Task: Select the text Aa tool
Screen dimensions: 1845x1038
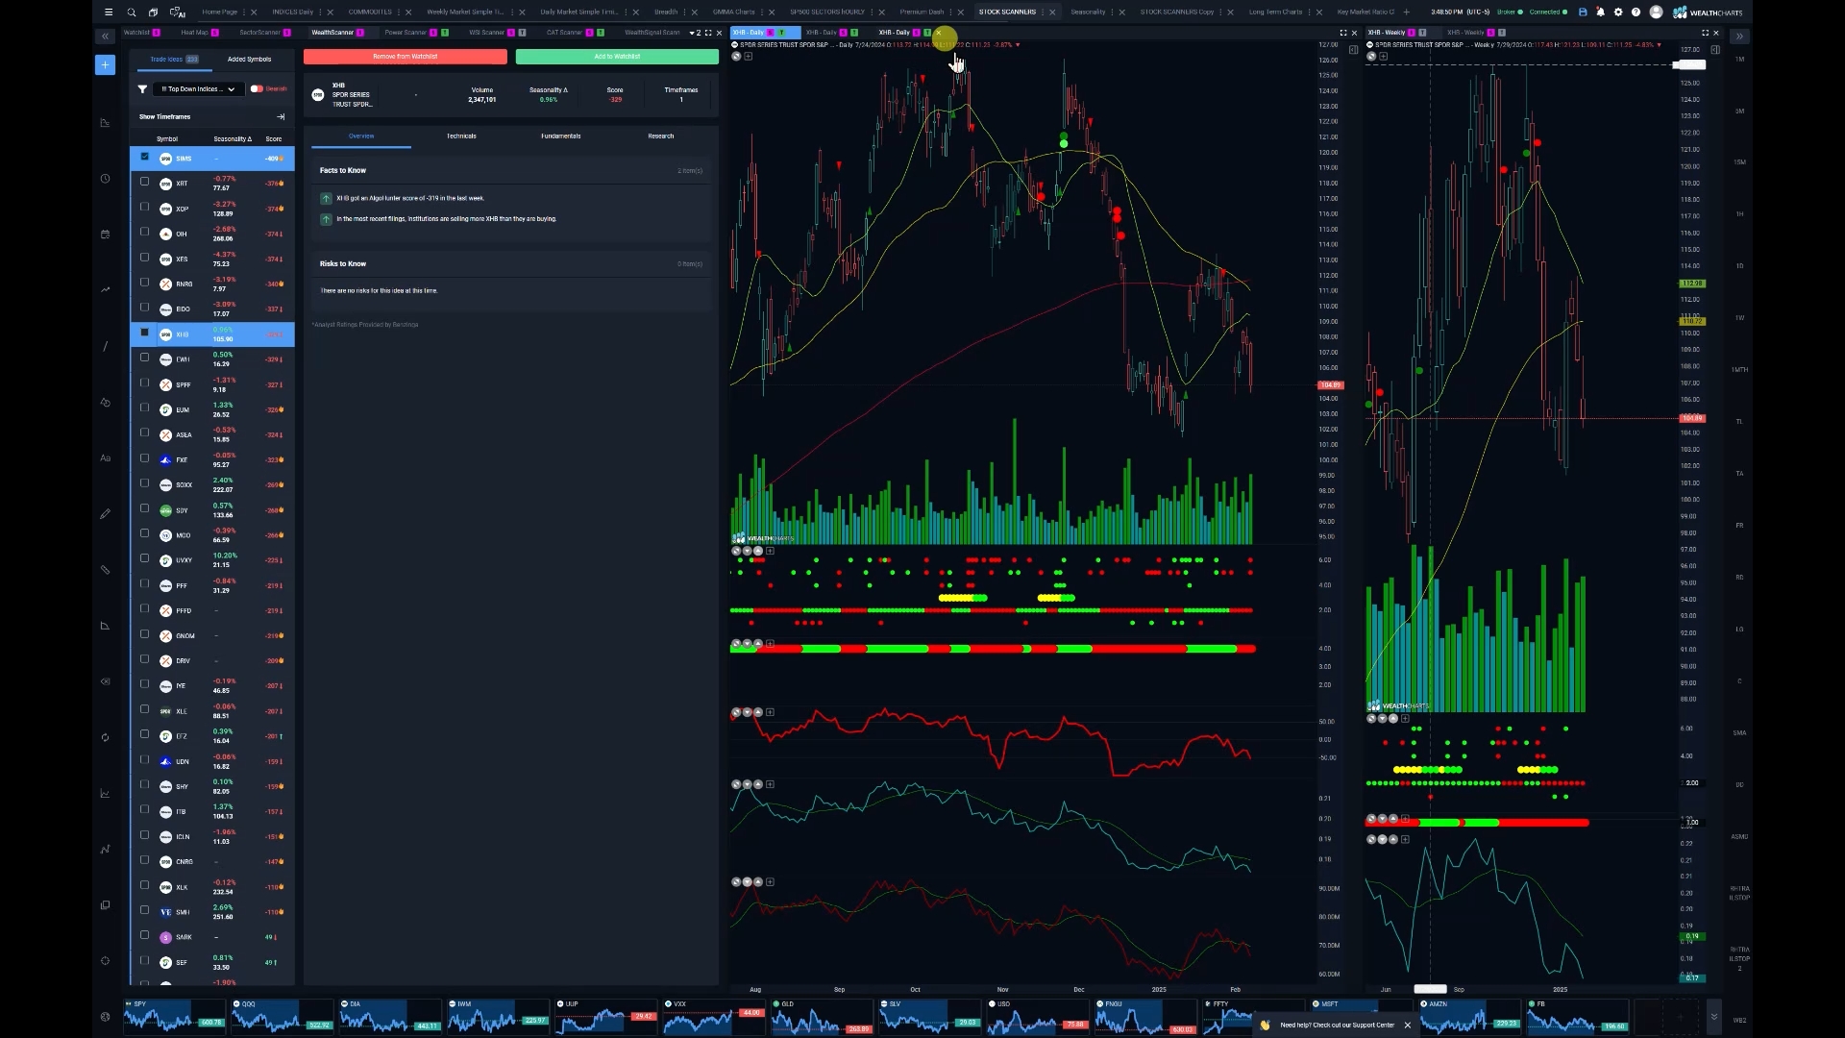Action: pos(105,458)
